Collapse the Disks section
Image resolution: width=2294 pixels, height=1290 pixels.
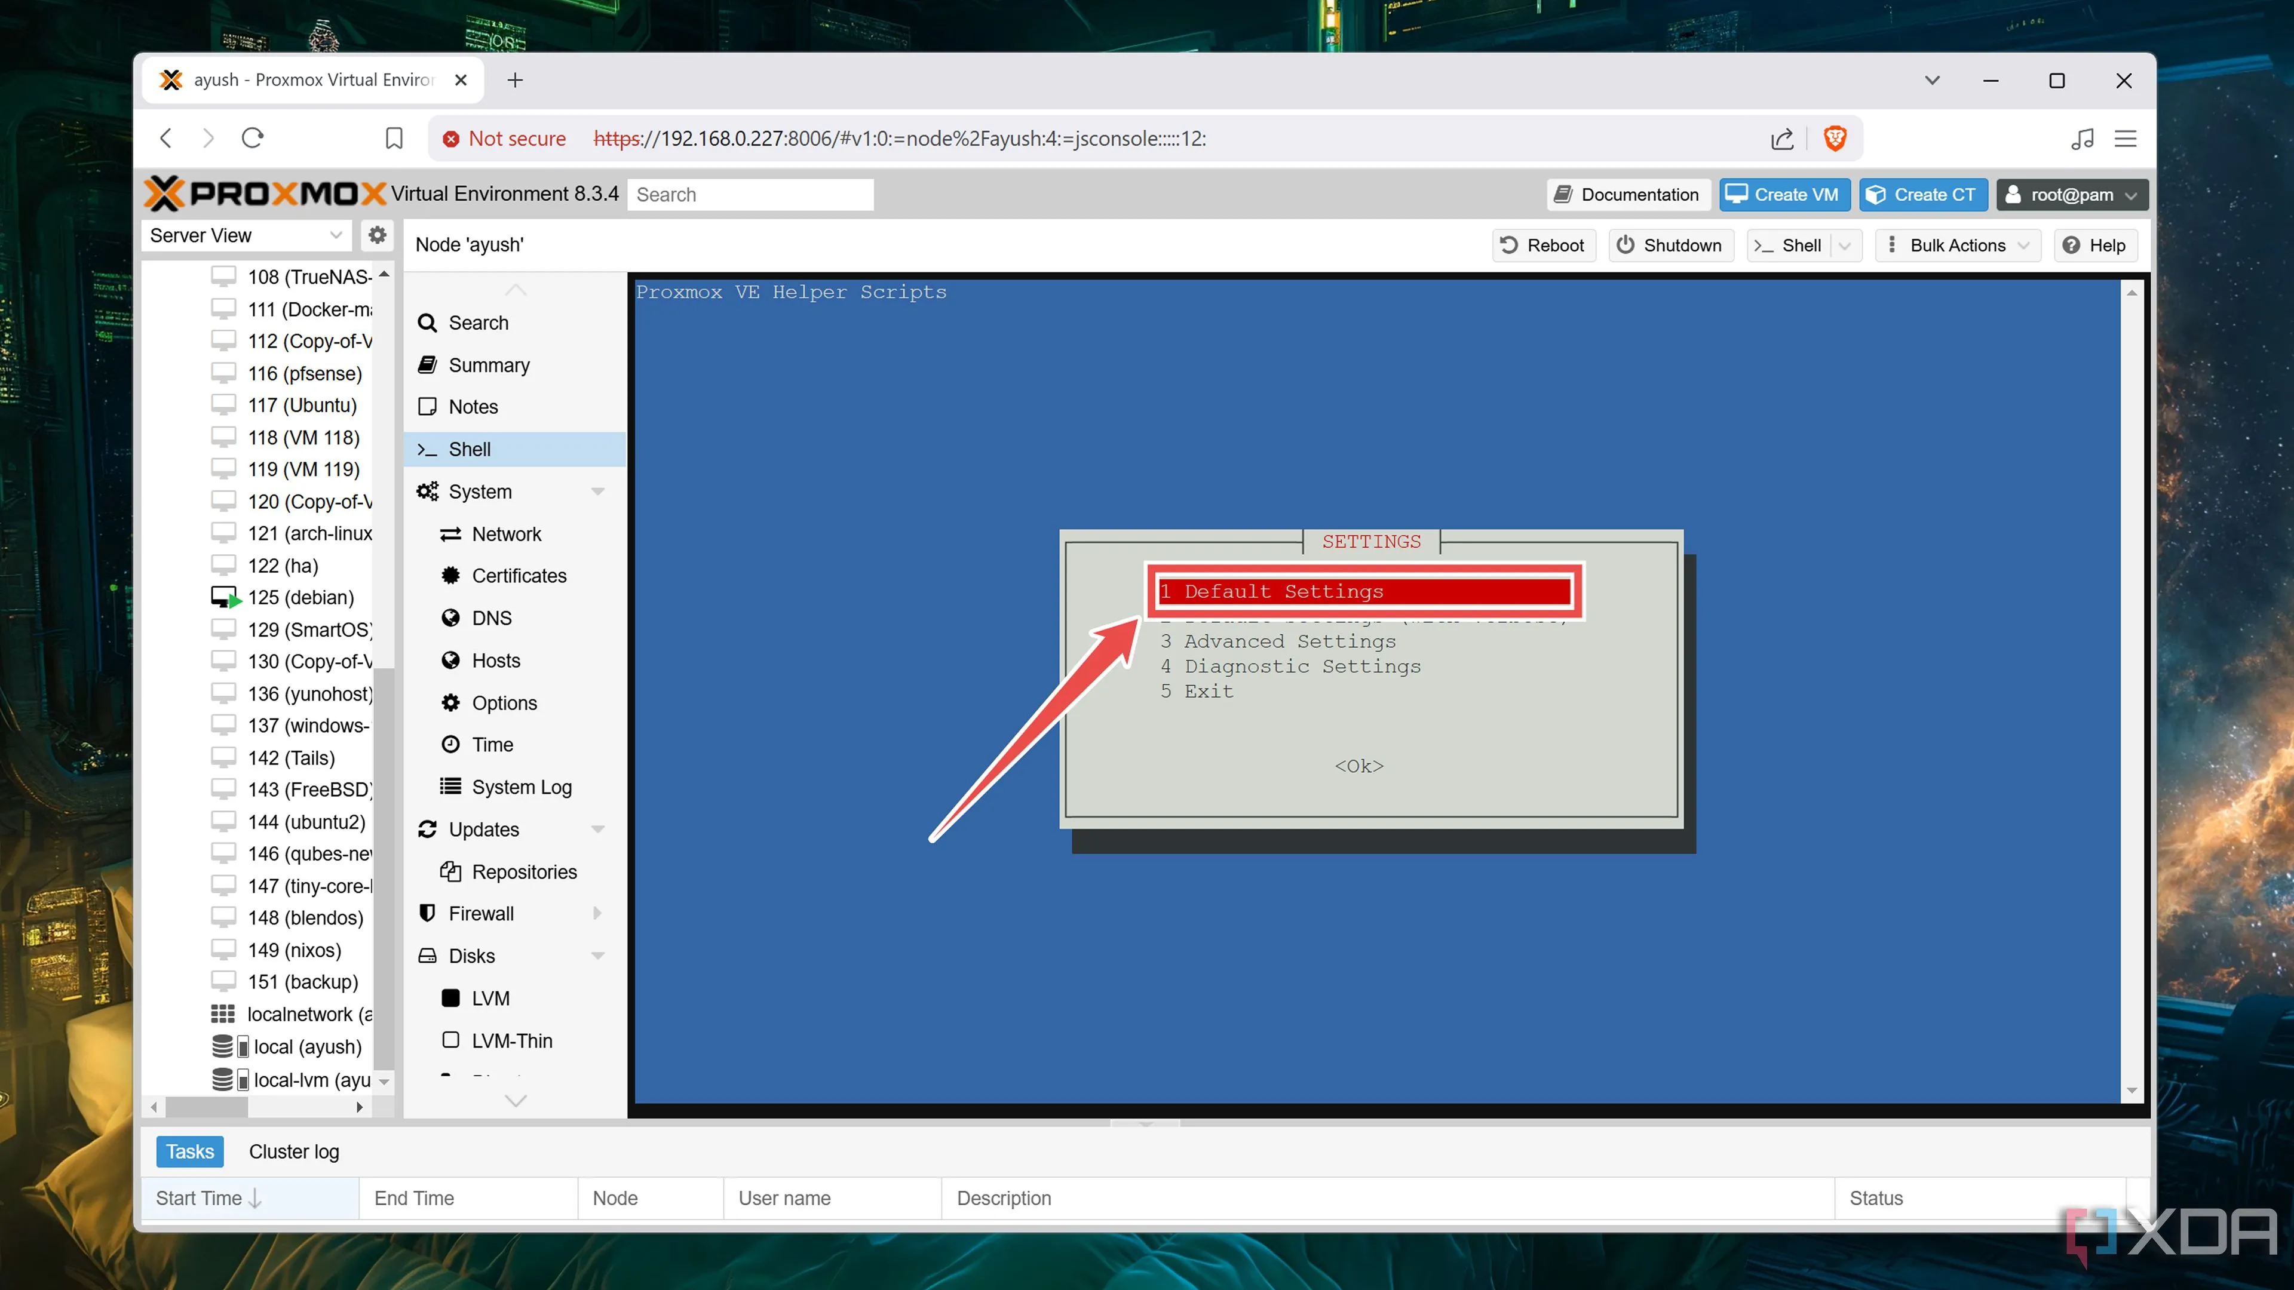[597, 956]
